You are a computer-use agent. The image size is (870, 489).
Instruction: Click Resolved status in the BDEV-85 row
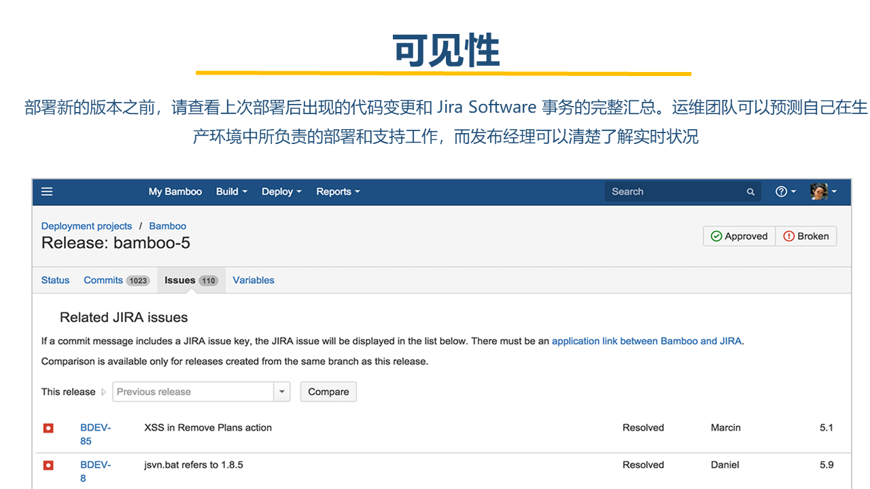pyautogui.click(x=643, y=428)
